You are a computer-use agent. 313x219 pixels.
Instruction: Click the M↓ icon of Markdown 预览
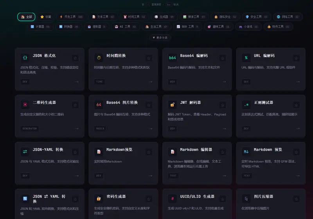pyautogui.click(x=246, y=152)
